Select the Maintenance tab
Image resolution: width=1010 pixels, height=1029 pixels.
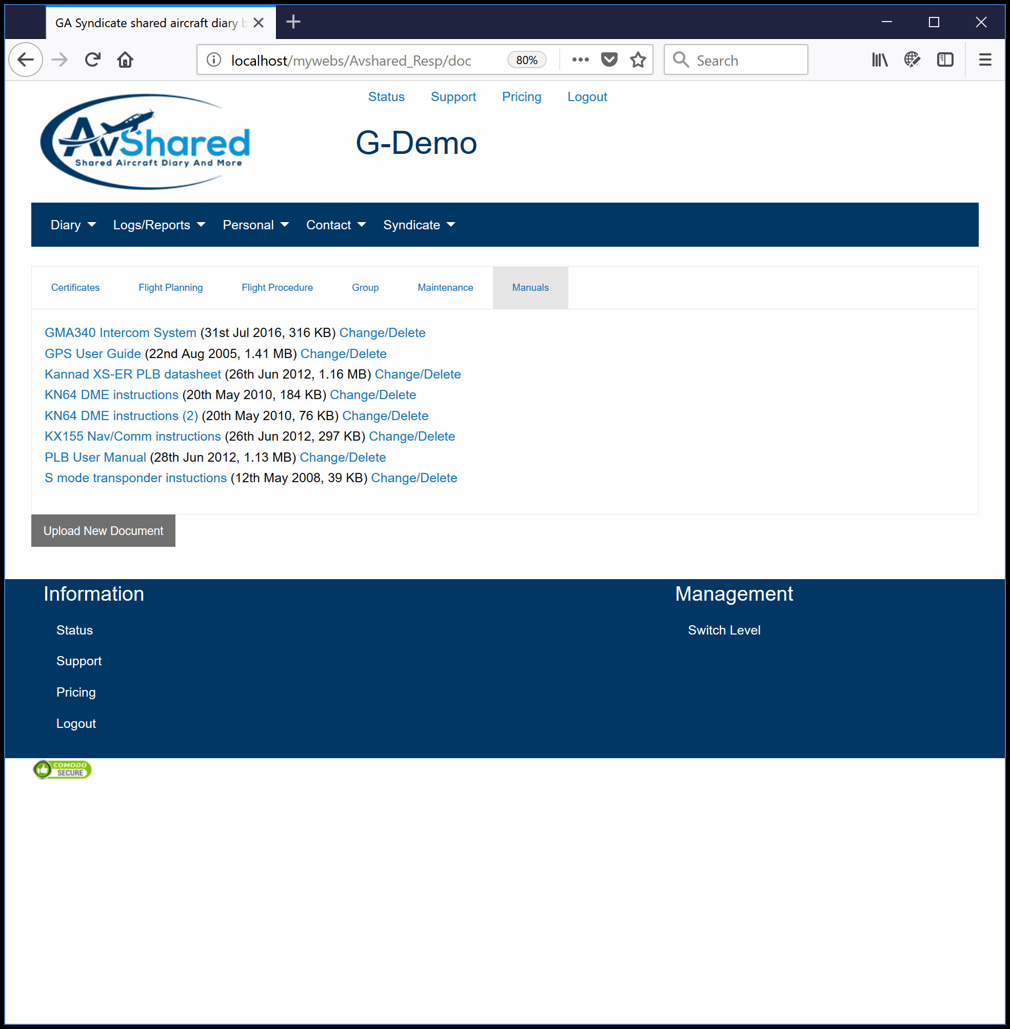445,287
